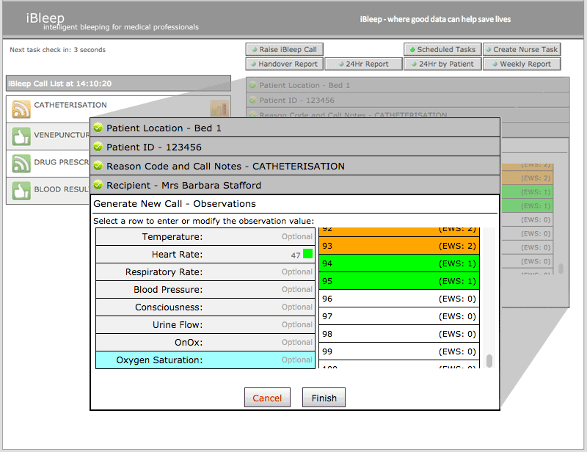Click the building icon on the CATHETERISATION row
587x452 pixels.
click(219, 108)
